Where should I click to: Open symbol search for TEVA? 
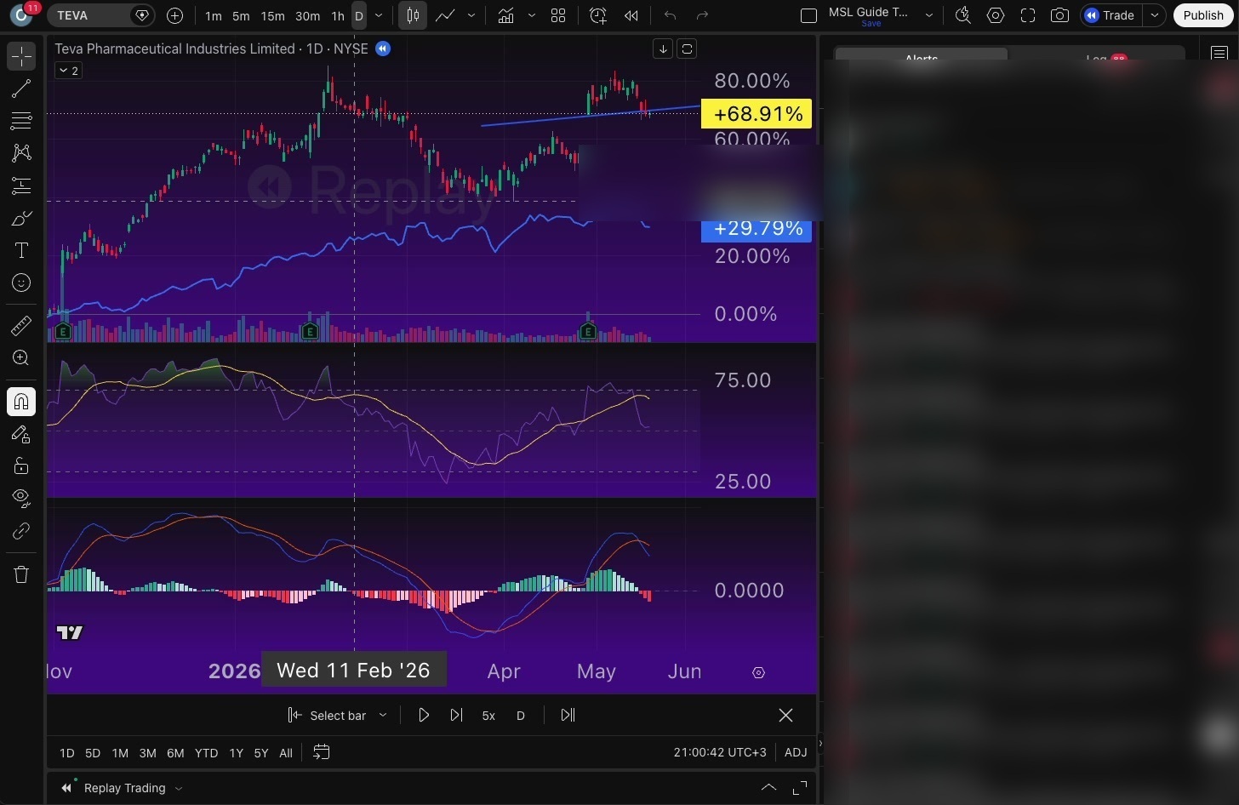100,15
